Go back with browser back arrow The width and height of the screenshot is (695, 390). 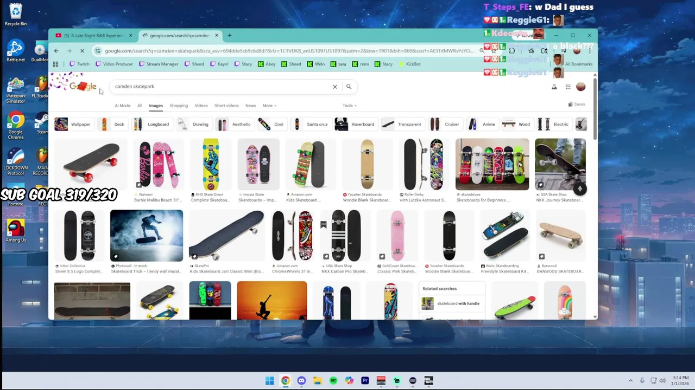[x=56, y=51]
